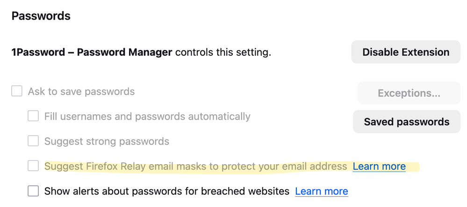Viewport: 467px width, 207px height.
Task: Click the Passwords section heading
Action: pos(41,16)
